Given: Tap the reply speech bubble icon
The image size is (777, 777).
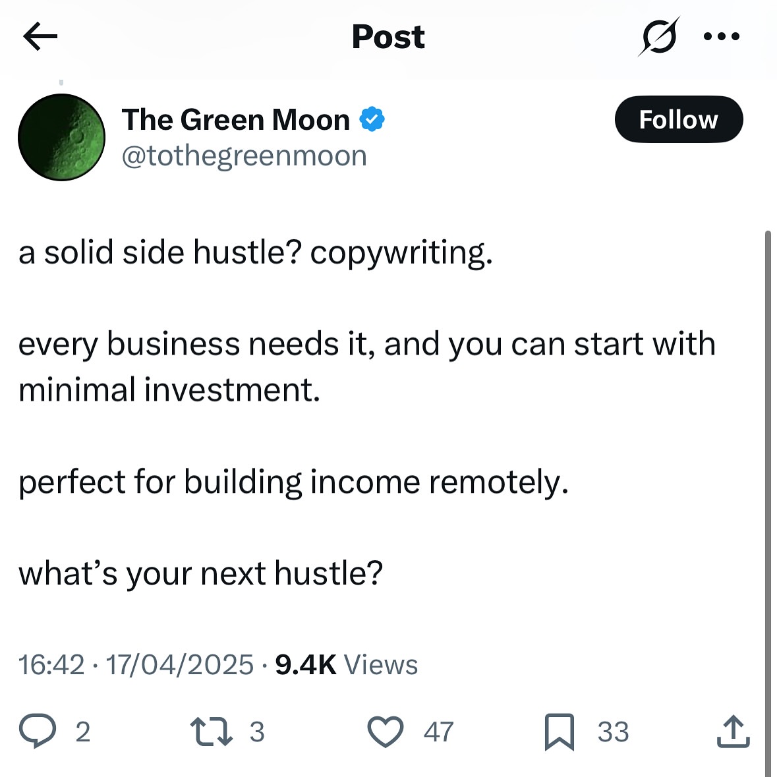Looking at the screenshot, I should [x=38, y=730].
